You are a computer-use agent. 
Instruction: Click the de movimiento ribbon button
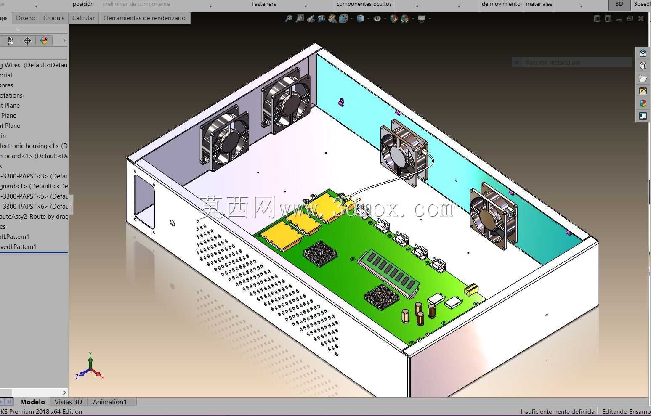[x=501, y=4]
